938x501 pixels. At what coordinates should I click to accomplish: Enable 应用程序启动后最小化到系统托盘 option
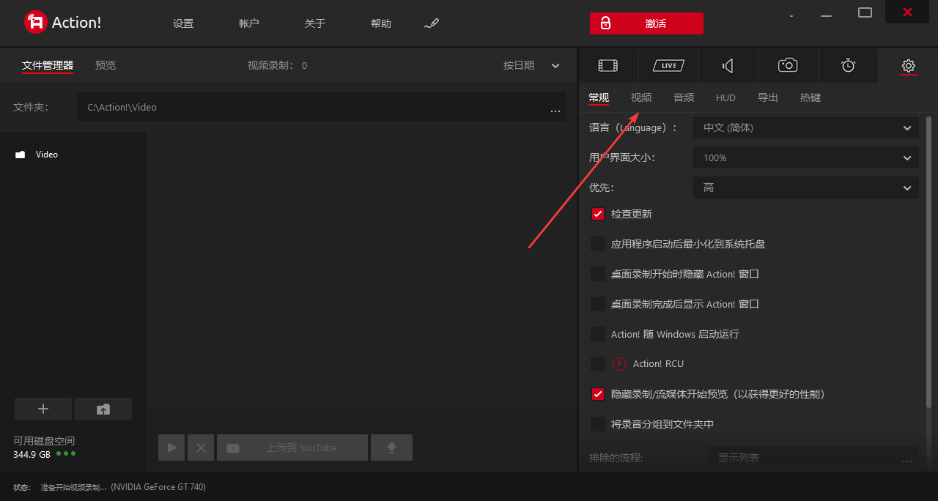[598, 244]
